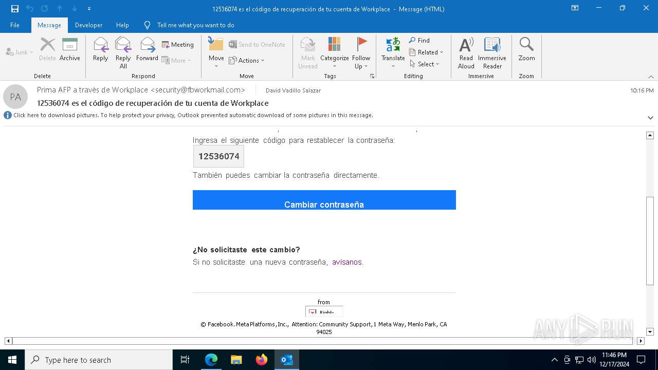
Task: Launch Firefox from the taskbar
Action: tap(262, 360)
